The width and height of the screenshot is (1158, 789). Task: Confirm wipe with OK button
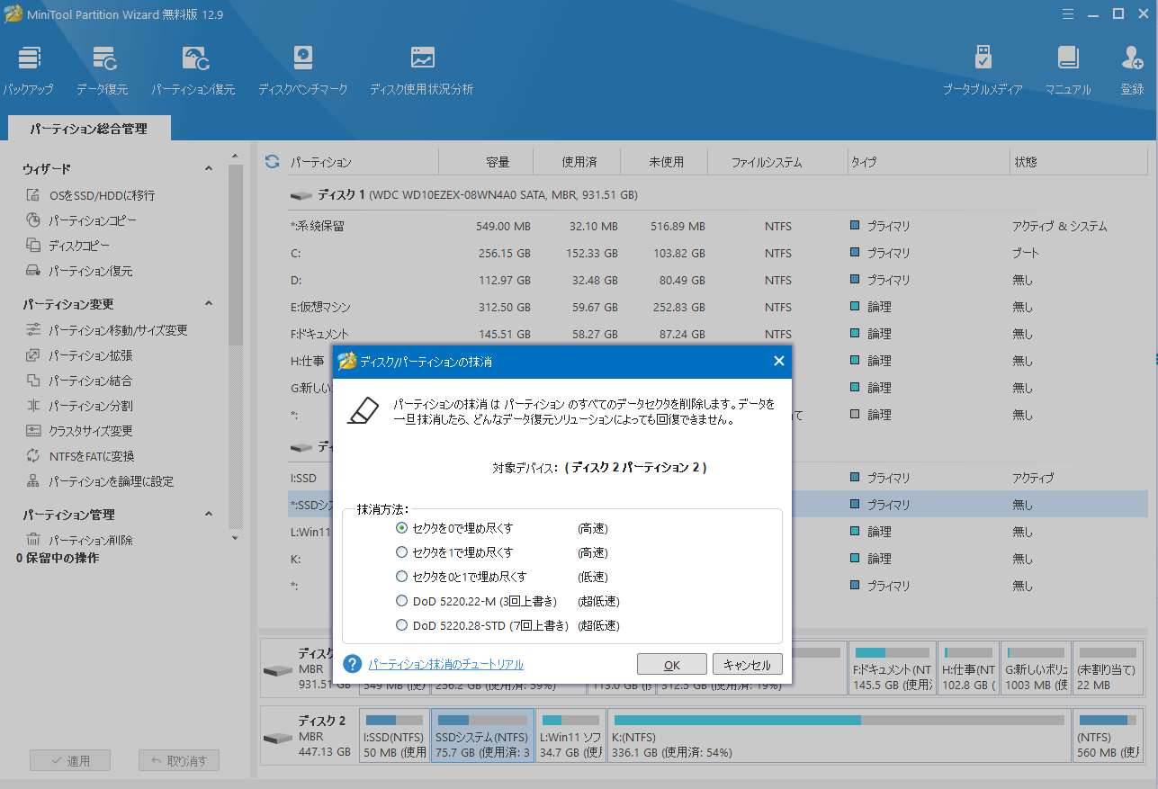671,665
